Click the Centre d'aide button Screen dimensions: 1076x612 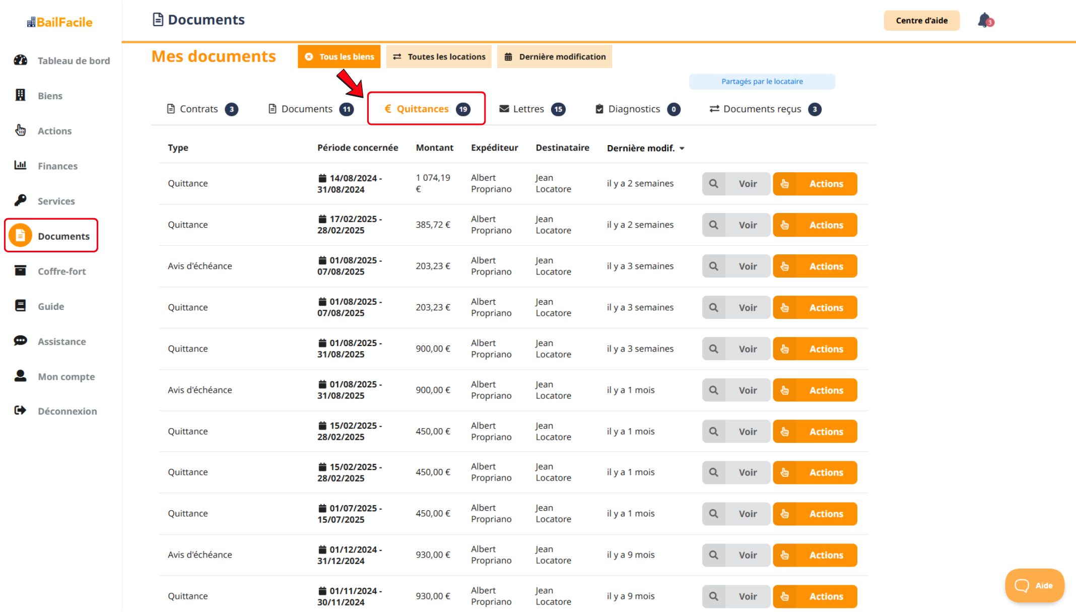point(921,21)
